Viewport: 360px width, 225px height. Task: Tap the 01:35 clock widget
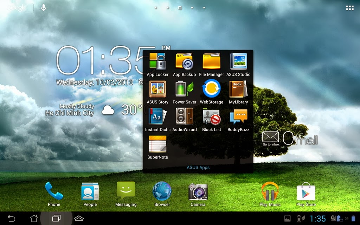tap(105, 60)
